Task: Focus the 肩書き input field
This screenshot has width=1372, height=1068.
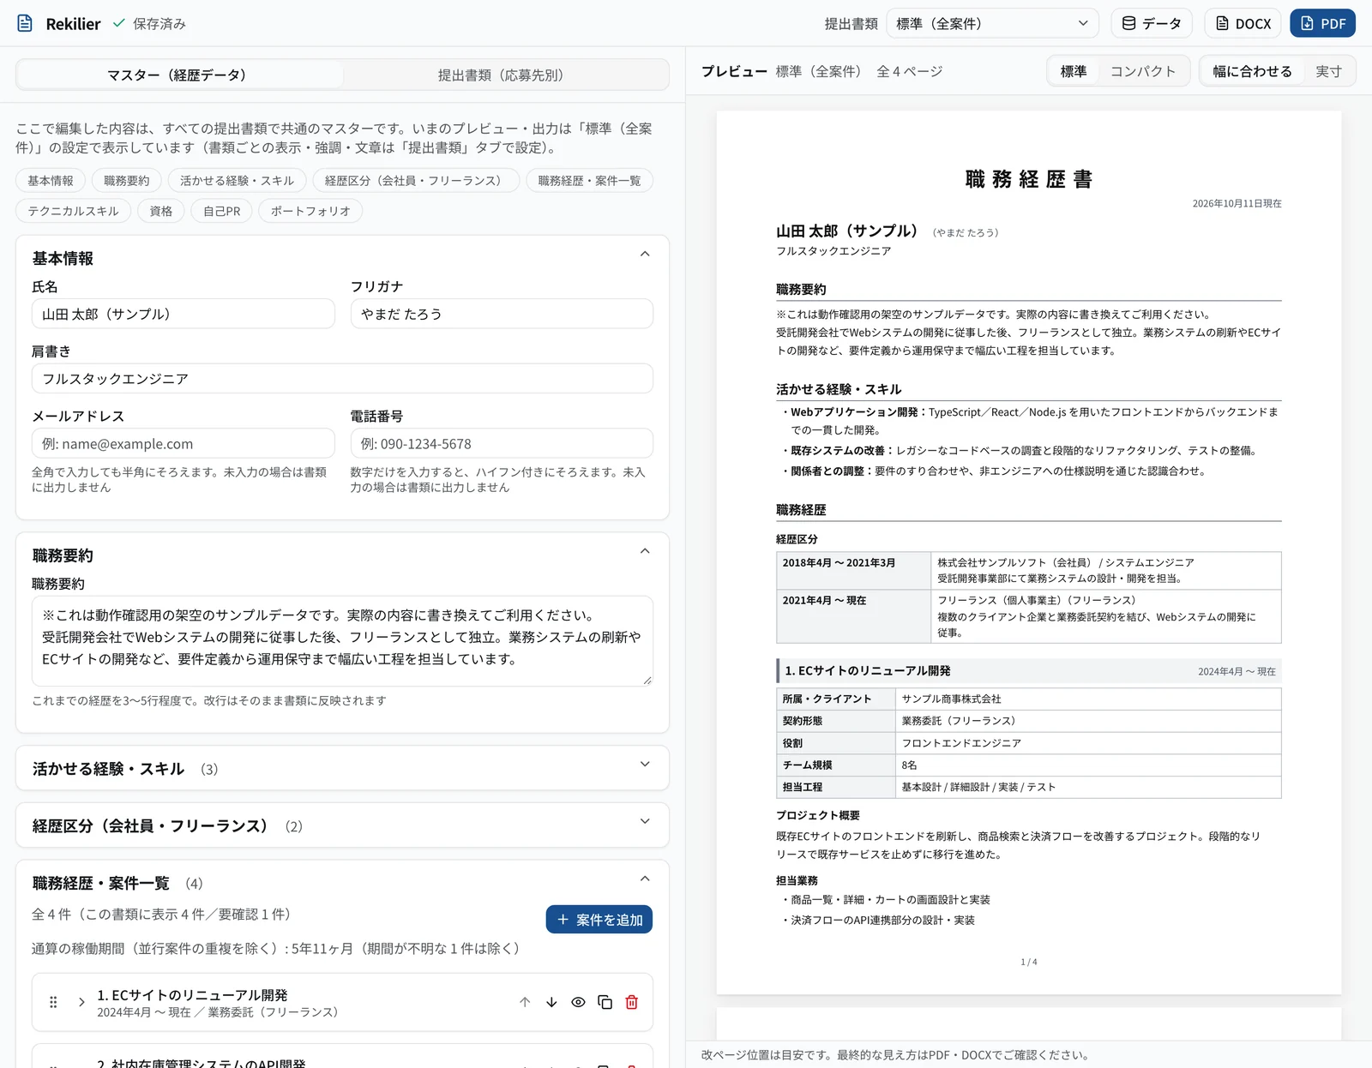Action: pyautogui.click(x=342, y=379)
